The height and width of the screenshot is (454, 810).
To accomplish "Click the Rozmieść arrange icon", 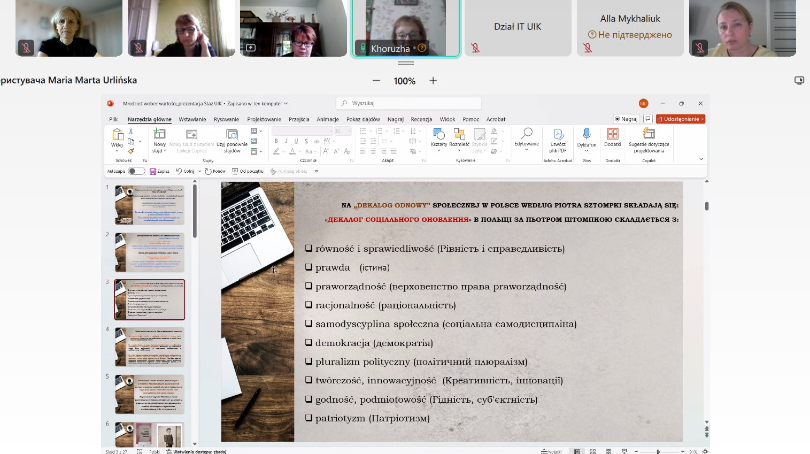I will [459, 134].
